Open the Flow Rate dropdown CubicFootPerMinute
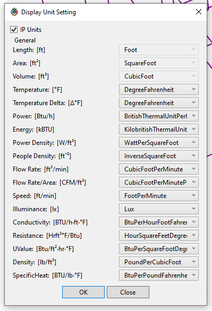212x311 pixels. [x=159, y=169]
